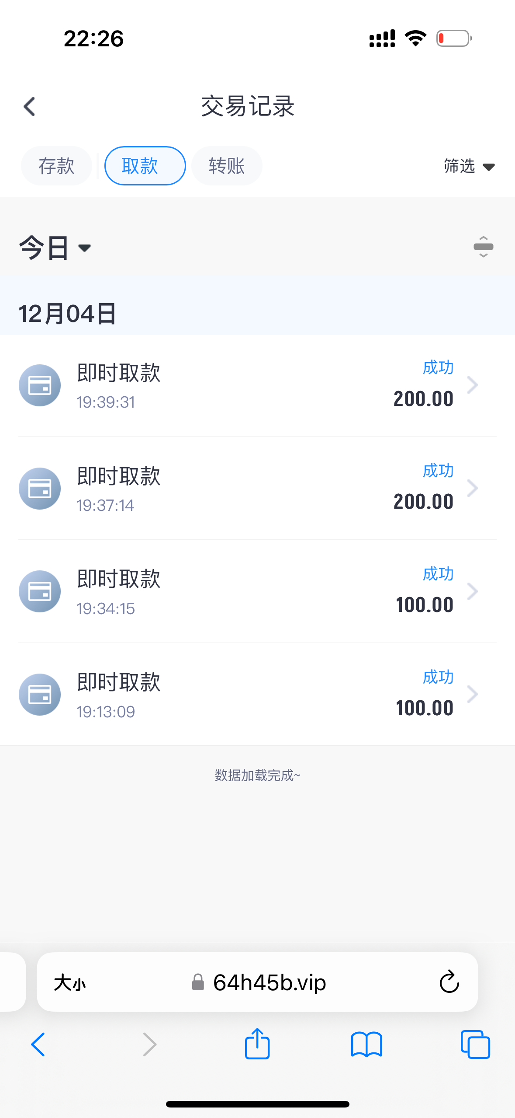Tap the card icon for 19:39:31 withdrawal

[x=40, y=385]
